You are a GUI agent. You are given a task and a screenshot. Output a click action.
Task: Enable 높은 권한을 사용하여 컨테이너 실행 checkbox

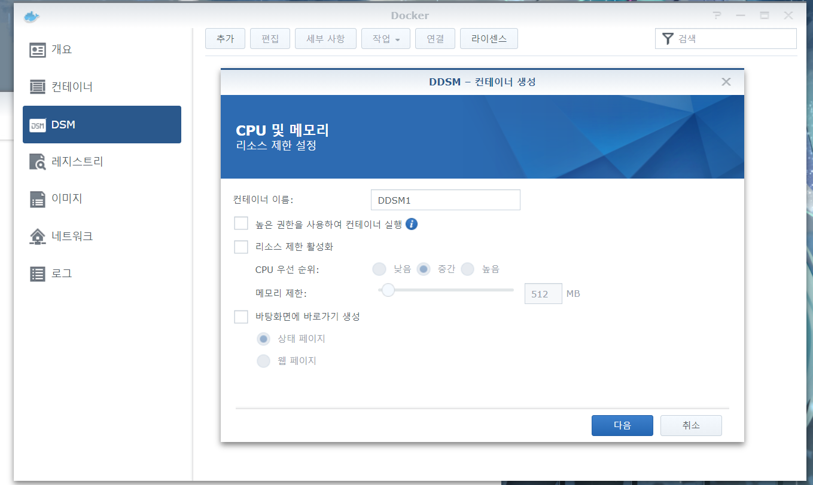click(241, 223)
